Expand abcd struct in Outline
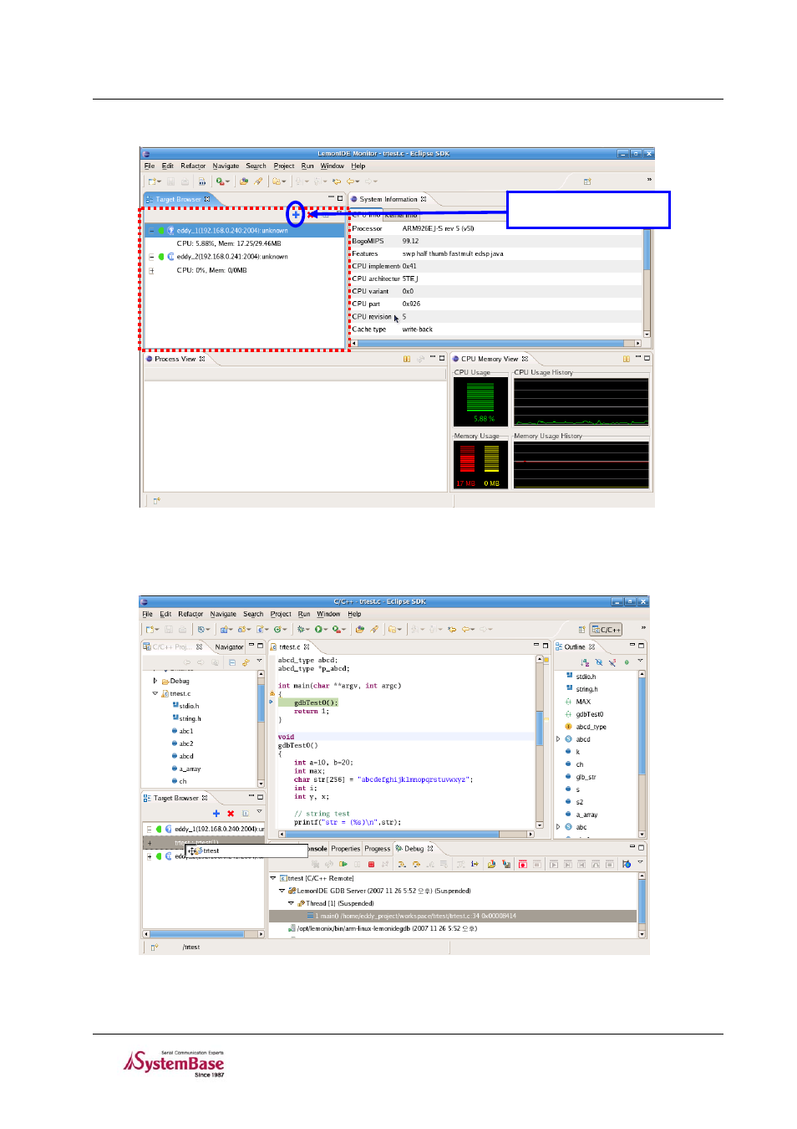The image size is (797, 1129). click(x=558, y=739)
